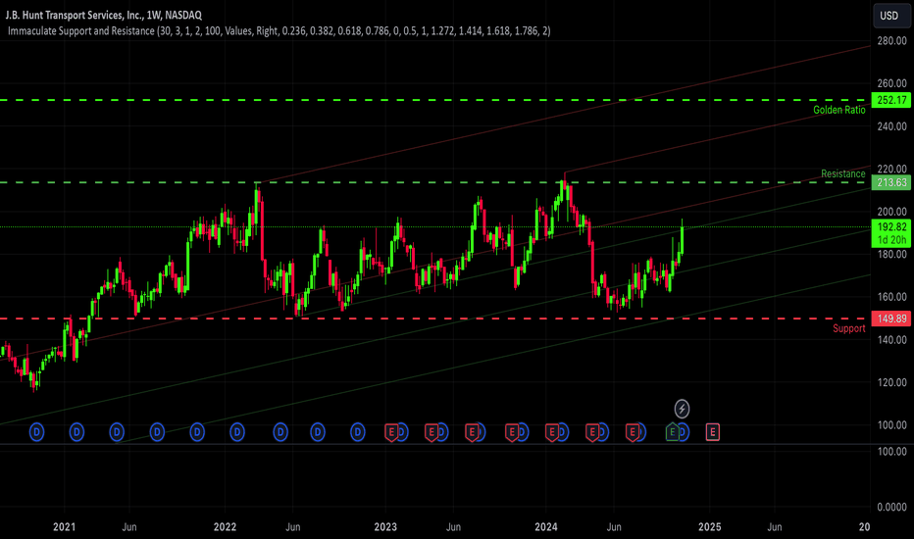This screenshot has height=539, width=914.
Task: Click the 149.89 support price label
Action: click(x=891, y=318)
